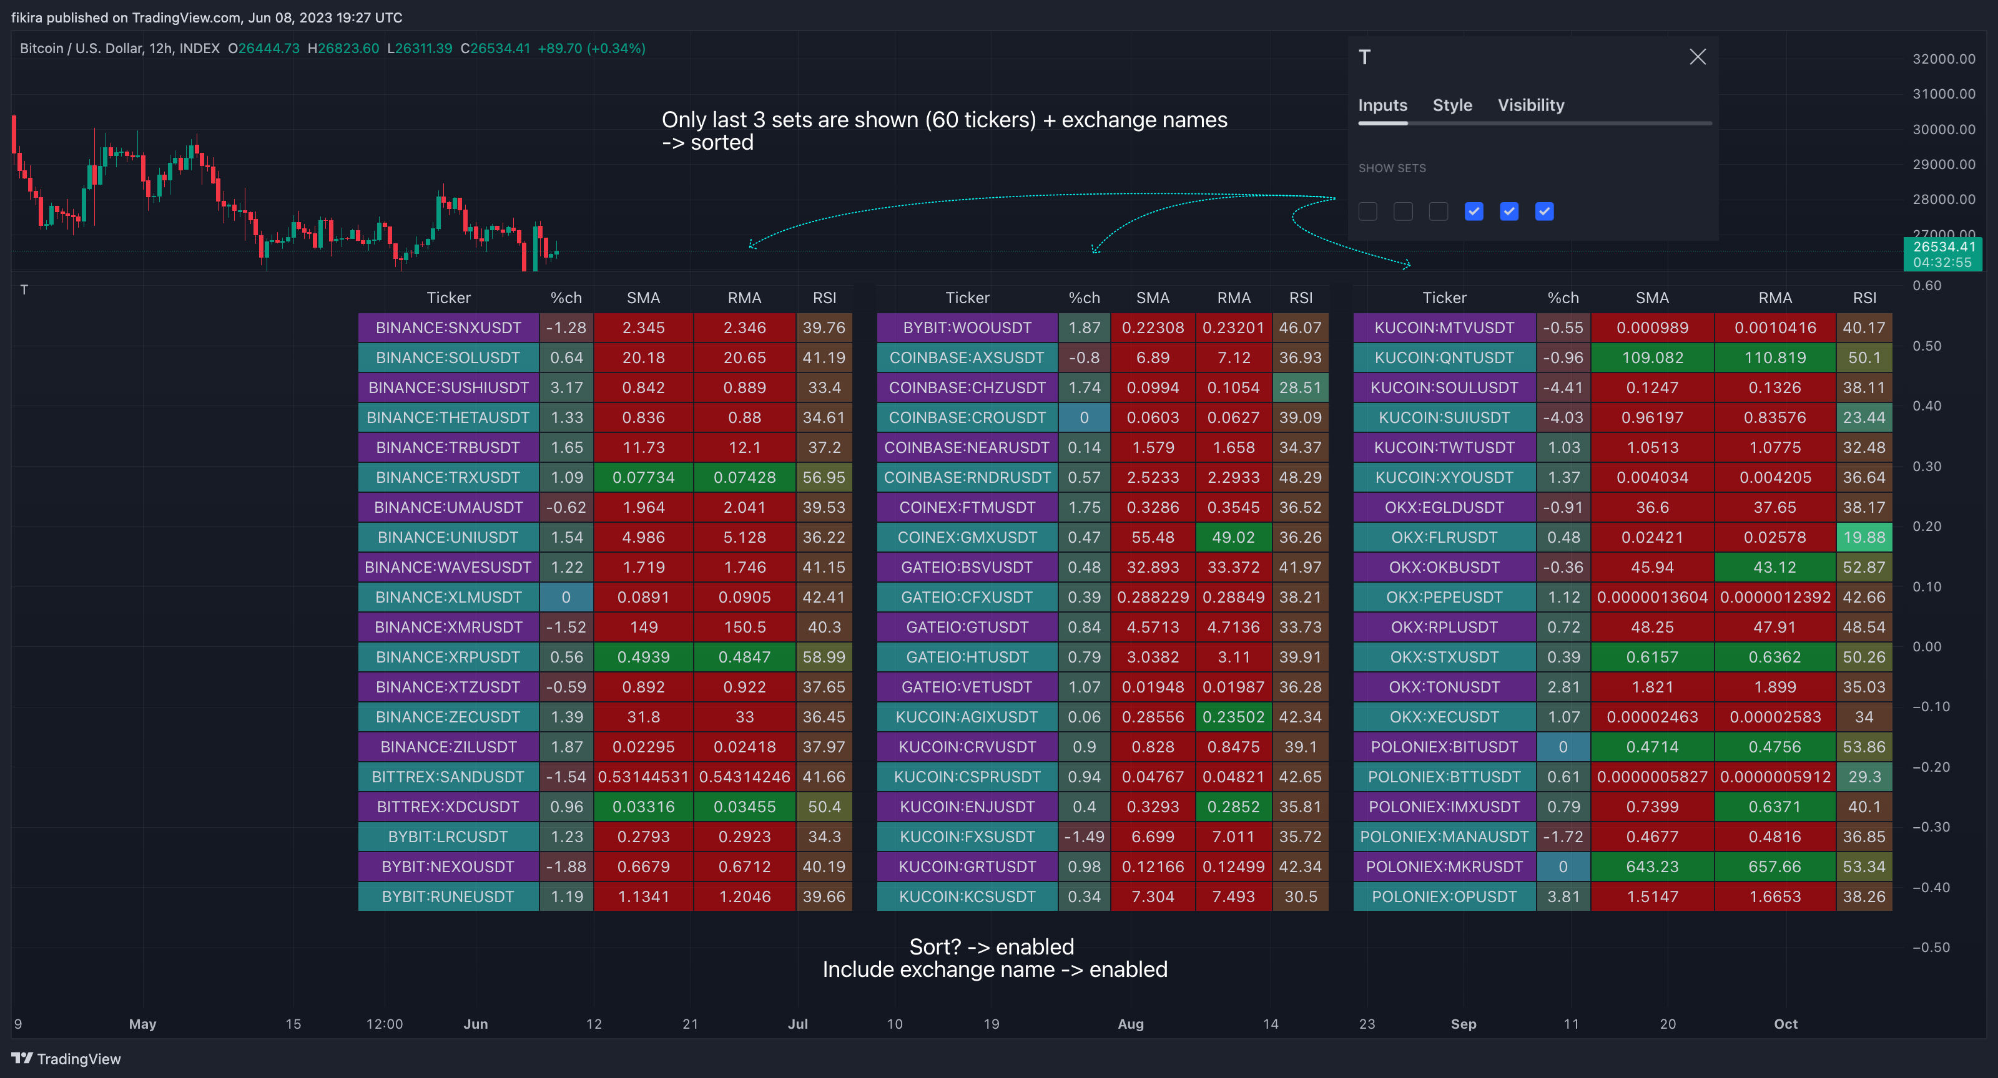Click SMA value 109.082 for KUCOIN:QNTUSDT

point(1652,358)
